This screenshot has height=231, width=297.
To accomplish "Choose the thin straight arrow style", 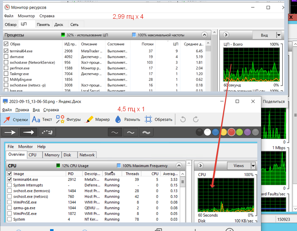I will coord(10,132).
